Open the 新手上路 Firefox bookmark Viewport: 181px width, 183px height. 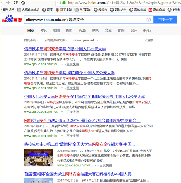(64, 10)
